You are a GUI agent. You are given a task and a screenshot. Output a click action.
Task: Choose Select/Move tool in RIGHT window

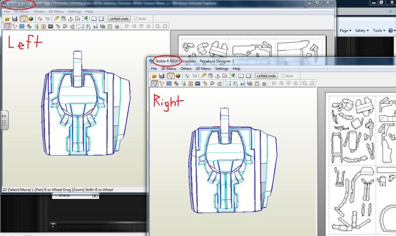154,83
